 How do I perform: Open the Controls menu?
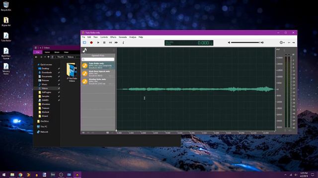click(x=104, y=37)
